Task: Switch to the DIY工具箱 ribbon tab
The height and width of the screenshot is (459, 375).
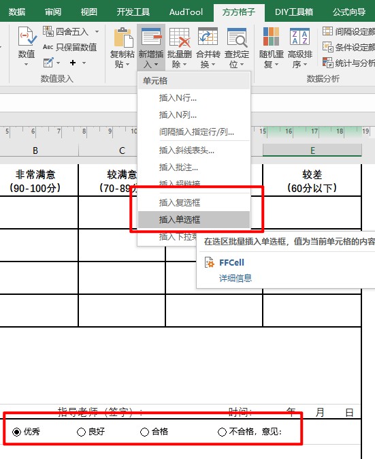Action: tap(294, 12)
